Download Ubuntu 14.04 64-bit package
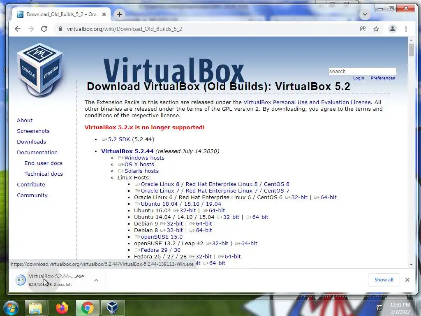Image resolution: width=421 pixels, height=316 pixels. (x=257, y=217)
